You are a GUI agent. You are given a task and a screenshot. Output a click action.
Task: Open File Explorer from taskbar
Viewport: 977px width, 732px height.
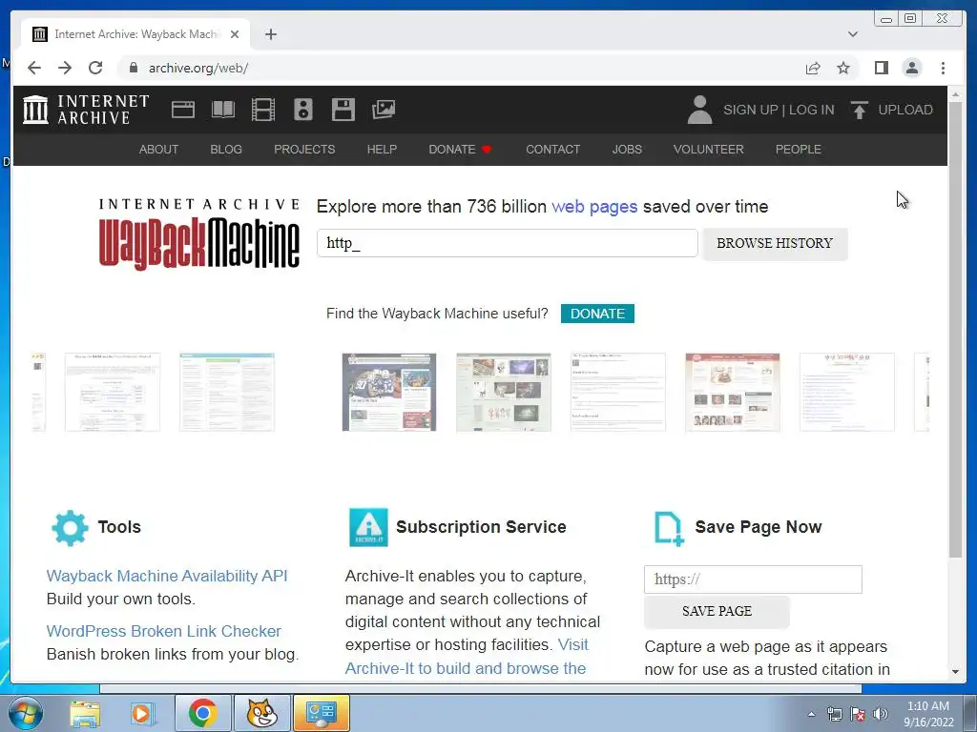[x=85, y=713]
